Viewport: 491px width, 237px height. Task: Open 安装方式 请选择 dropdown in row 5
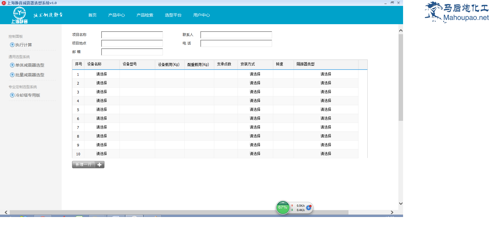tap(255, 110)
